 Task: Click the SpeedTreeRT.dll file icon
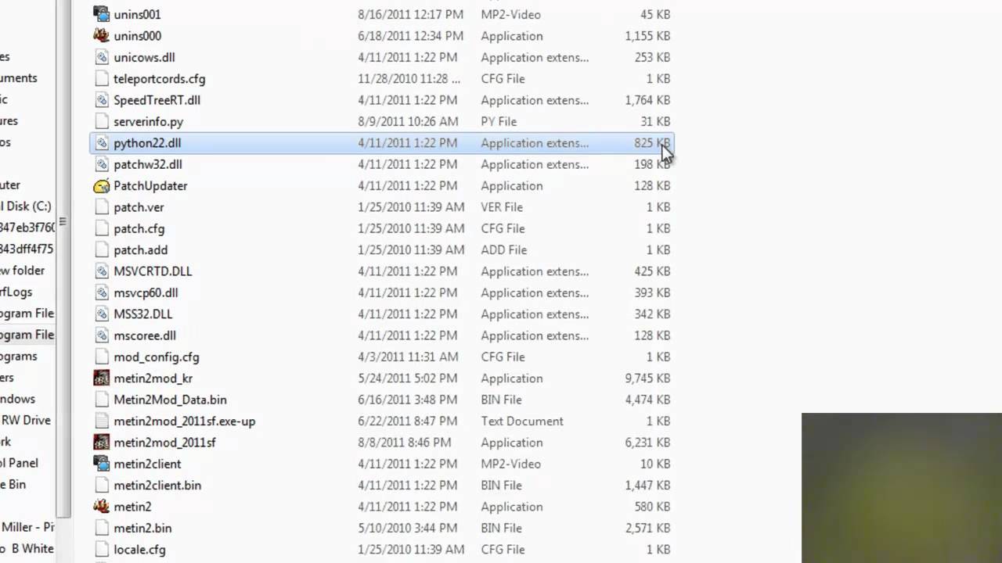click(x=101, y=99)
